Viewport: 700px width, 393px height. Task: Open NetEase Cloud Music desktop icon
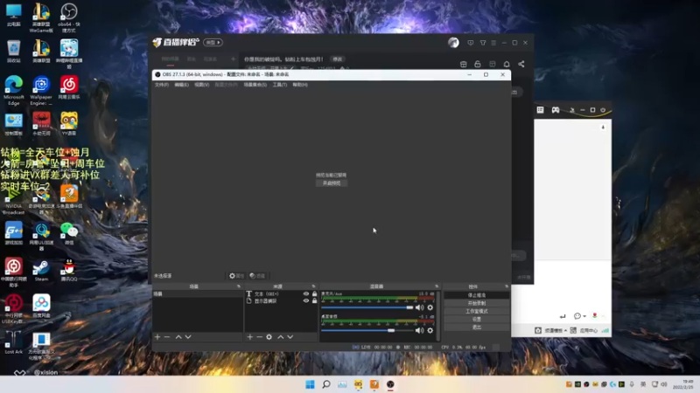point(69,88)
